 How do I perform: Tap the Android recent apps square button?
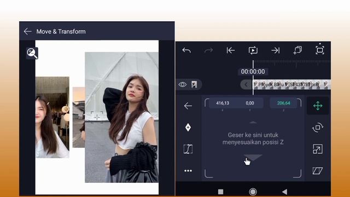[x=220, y=192]
